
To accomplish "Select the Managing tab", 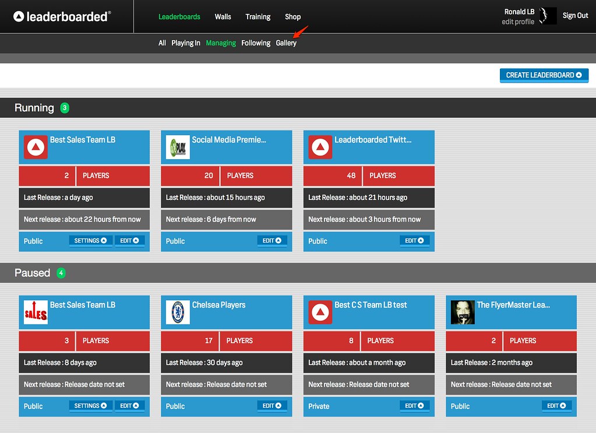I will tap(221, 43).
